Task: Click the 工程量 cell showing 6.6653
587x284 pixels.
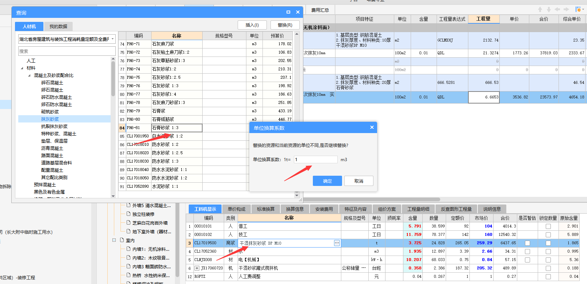Action: pyautogui.click(x=484, y=97)
